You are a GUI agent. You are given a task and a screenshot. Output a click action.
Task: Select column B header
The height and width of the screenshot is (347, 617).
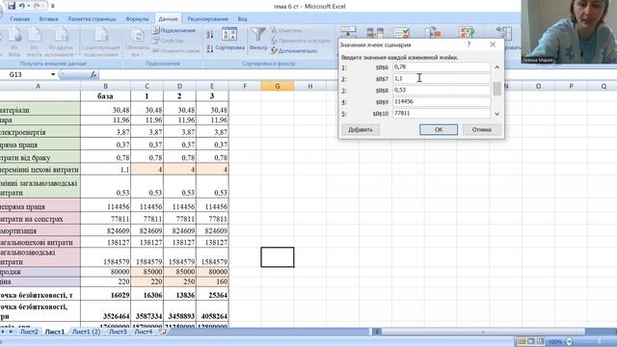[x=105, y=86]
